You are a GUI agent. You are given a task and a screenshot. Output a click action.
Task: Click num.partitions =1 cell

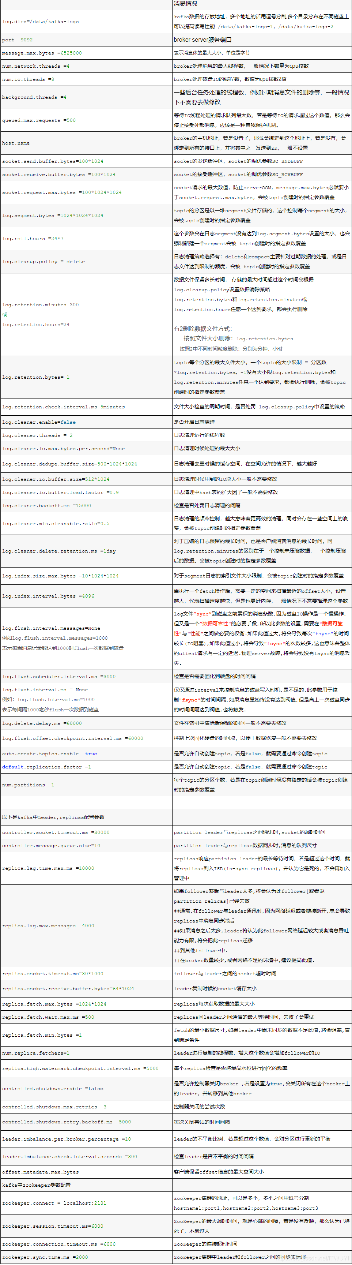point(86,785)
